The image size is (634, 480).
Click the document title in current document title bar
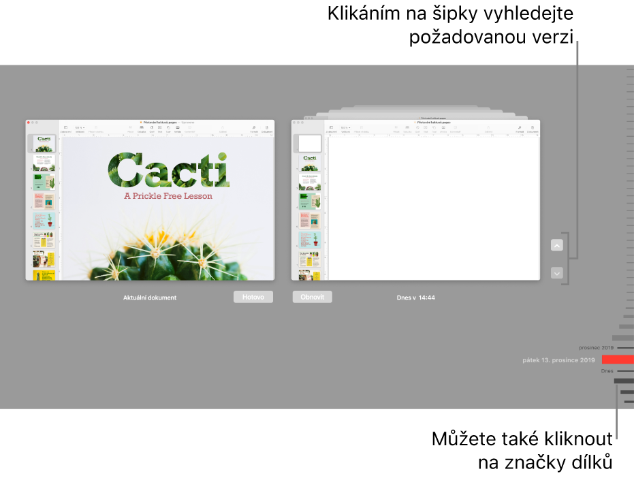pyautogui.click(x=160, y=122)
